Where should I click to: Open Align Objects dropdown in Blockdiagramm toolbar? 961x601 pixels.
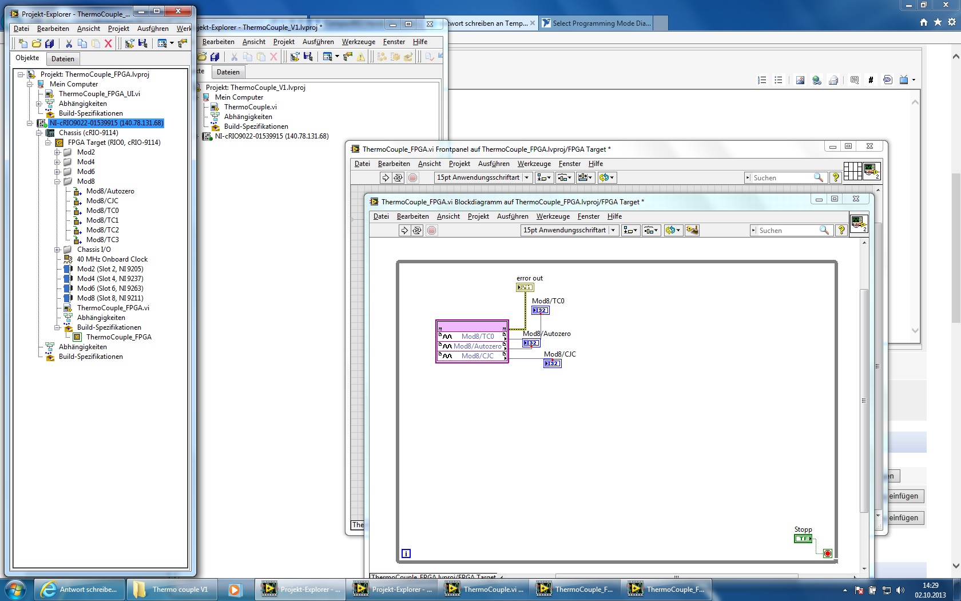(x=630, y=230)
